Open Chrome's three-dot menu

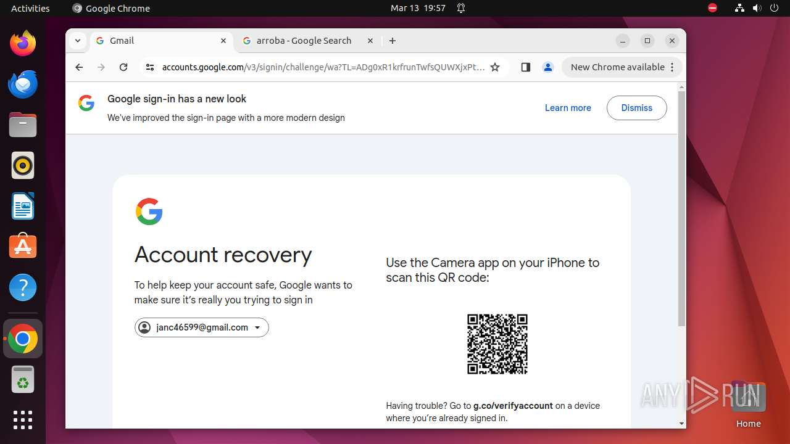(672, 67)
